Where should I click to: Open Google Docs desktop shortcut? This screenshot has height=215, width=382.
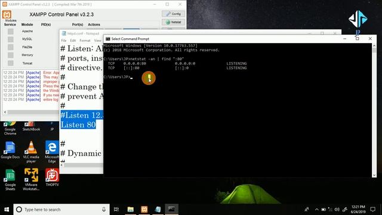click(10, 150)
